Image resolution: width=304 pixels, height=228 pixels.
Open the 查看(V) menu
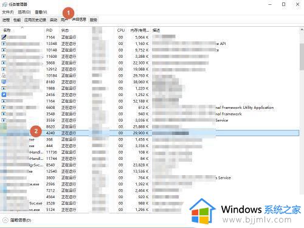(x=41, y=12)
